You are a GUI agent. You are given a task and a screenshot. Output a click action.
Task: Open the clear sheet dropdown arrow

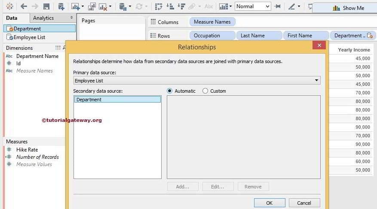(x=110, y=6)
